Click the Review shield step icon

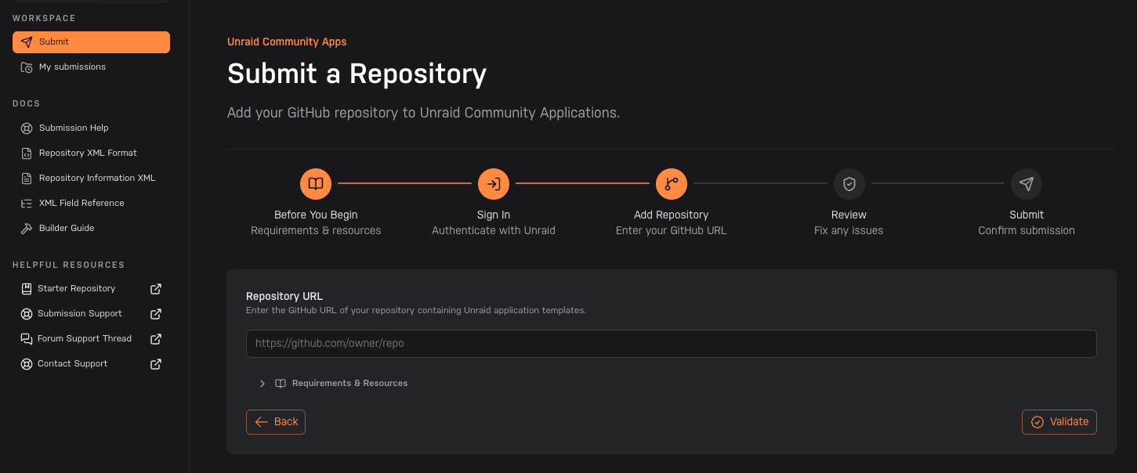click(849, 184)
